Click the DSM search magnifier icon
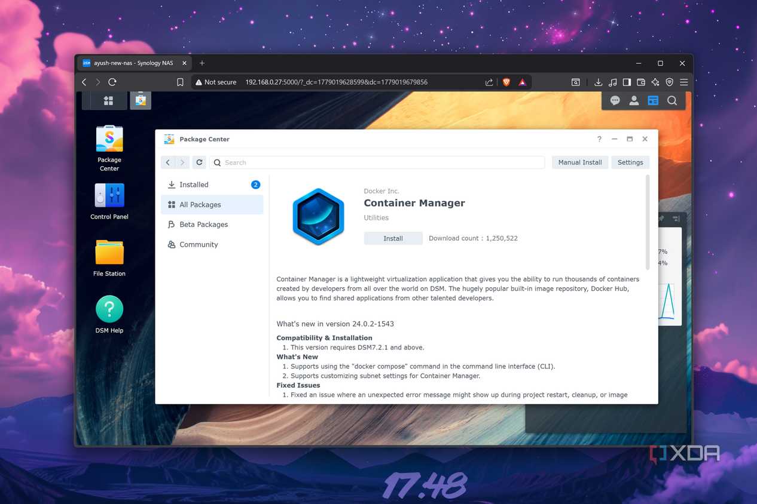 672,101
